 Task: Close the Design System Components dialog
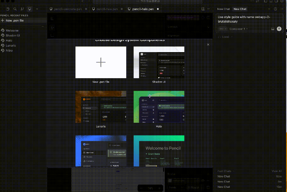tap(208, 45)
